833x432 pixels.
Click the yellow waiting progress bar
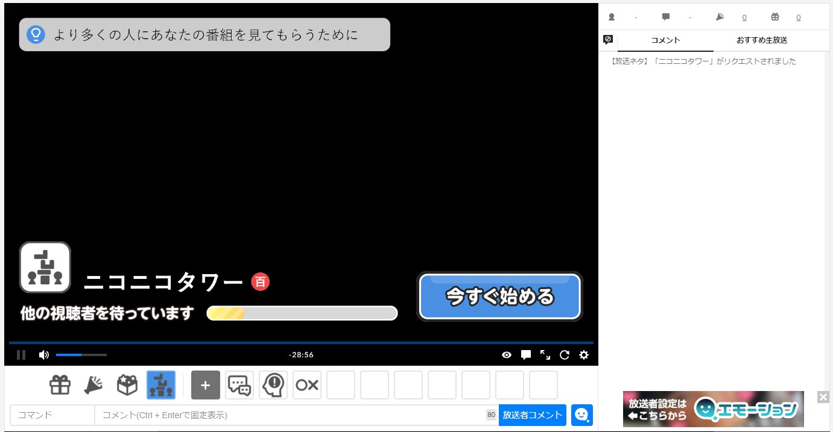point(302,313)
